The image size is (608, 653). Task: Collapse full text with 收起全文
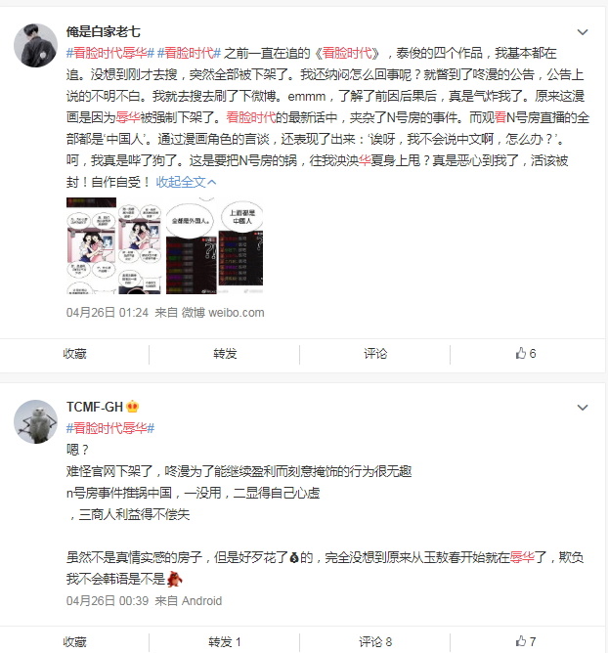(186, 182)
